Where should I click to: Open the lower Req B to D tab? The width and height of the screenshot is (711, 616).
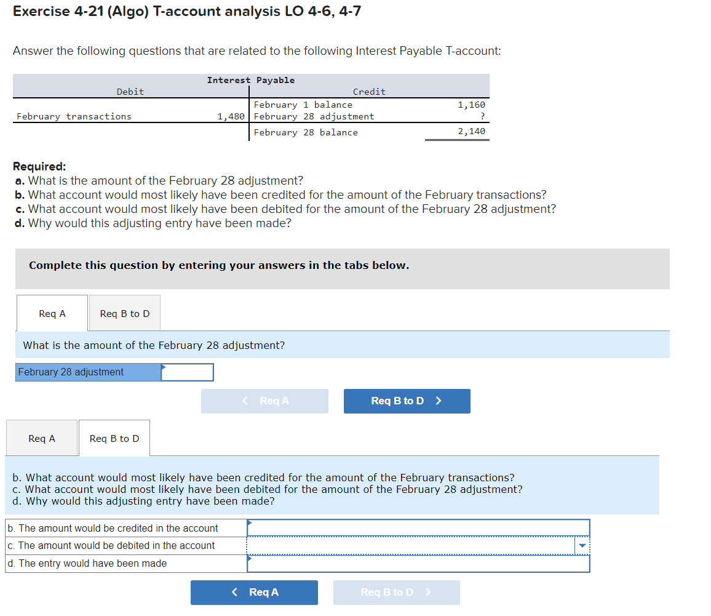tap(114, 438)
